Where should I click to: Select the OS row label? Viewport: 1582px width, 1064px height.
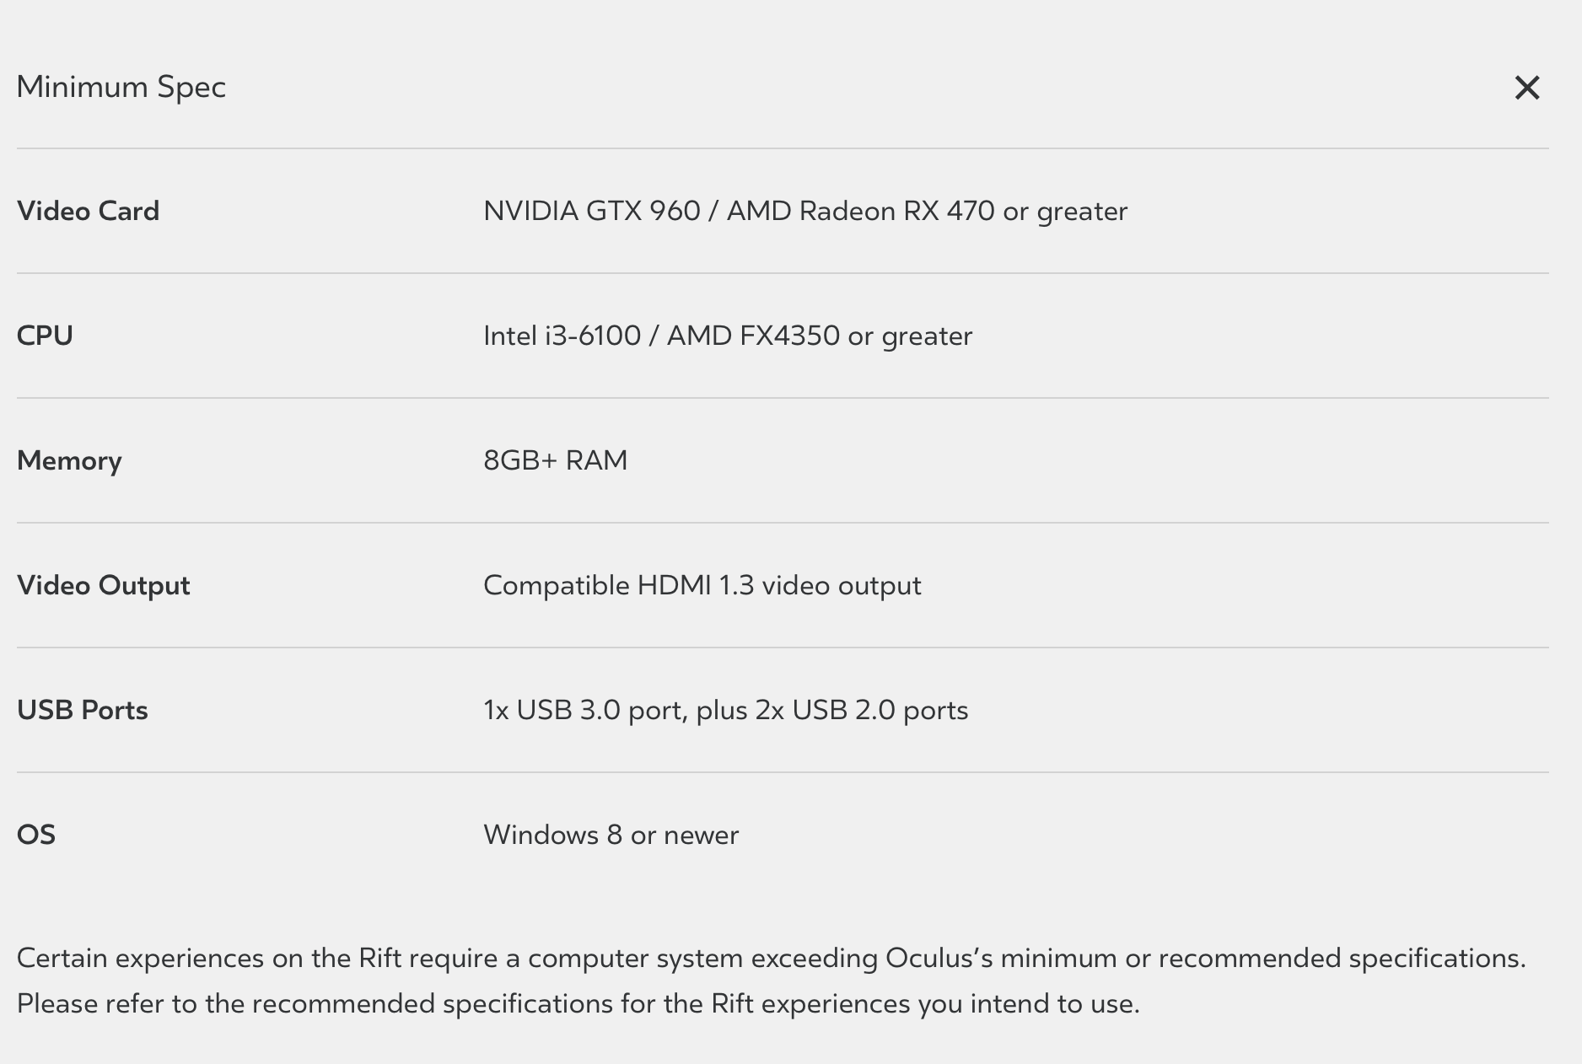click(36, 835)
